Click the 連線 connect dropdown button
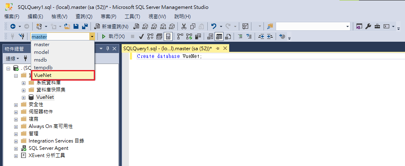Viewport: 405px width, 166px height. click(x=13, y=59)
